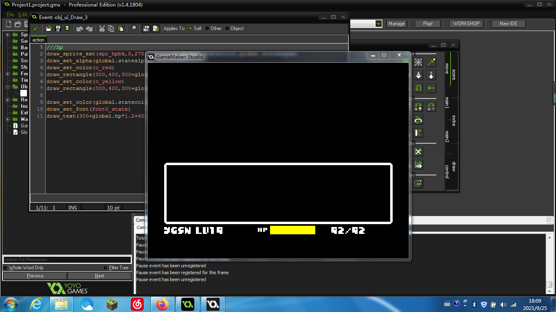Enable the Whole Word Only checkbox
The image size is (556, 312).
coord(5,268)
